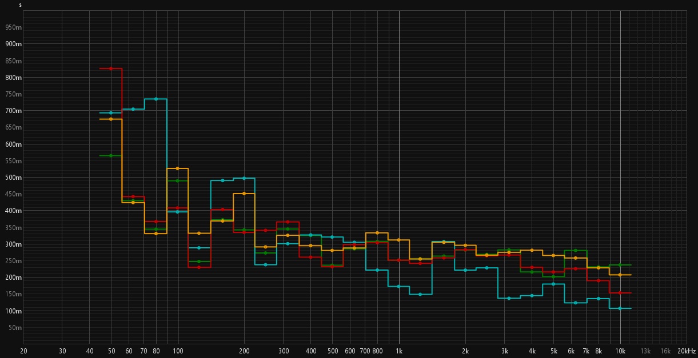Click the red data point in the 80 Hz band
Image resolution: width=698 pixels, height=358 pixels.
pyautogui.click(x=155, y=222)
